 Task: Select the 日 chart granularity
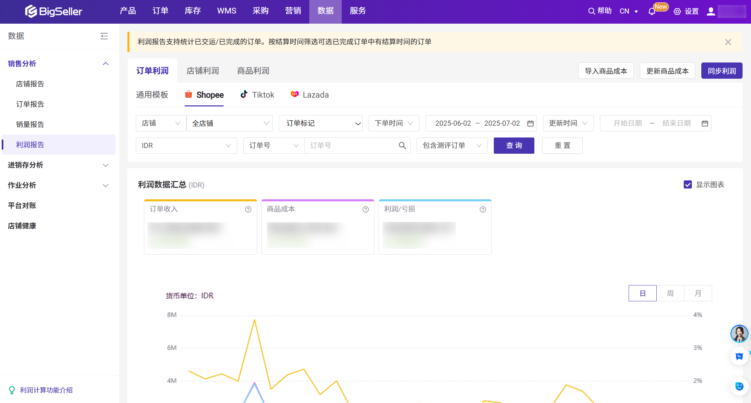[x=643, y=293]
